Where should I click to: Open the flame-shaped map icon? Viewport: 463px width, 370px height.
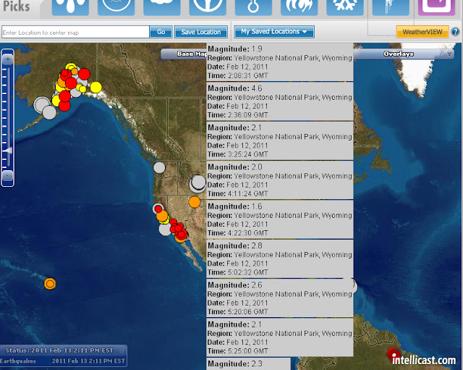299,7
